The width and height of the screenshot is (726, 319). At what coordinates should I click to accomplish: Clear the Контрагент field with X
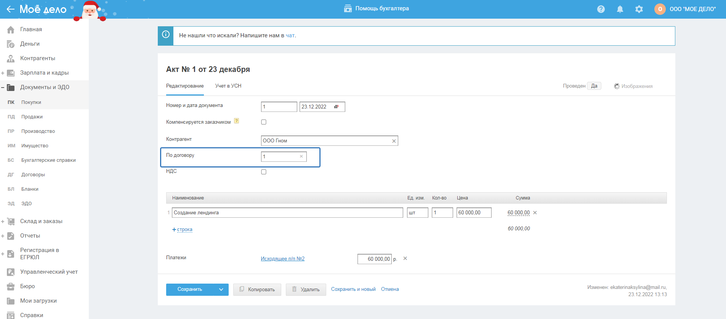click(394, 141)
